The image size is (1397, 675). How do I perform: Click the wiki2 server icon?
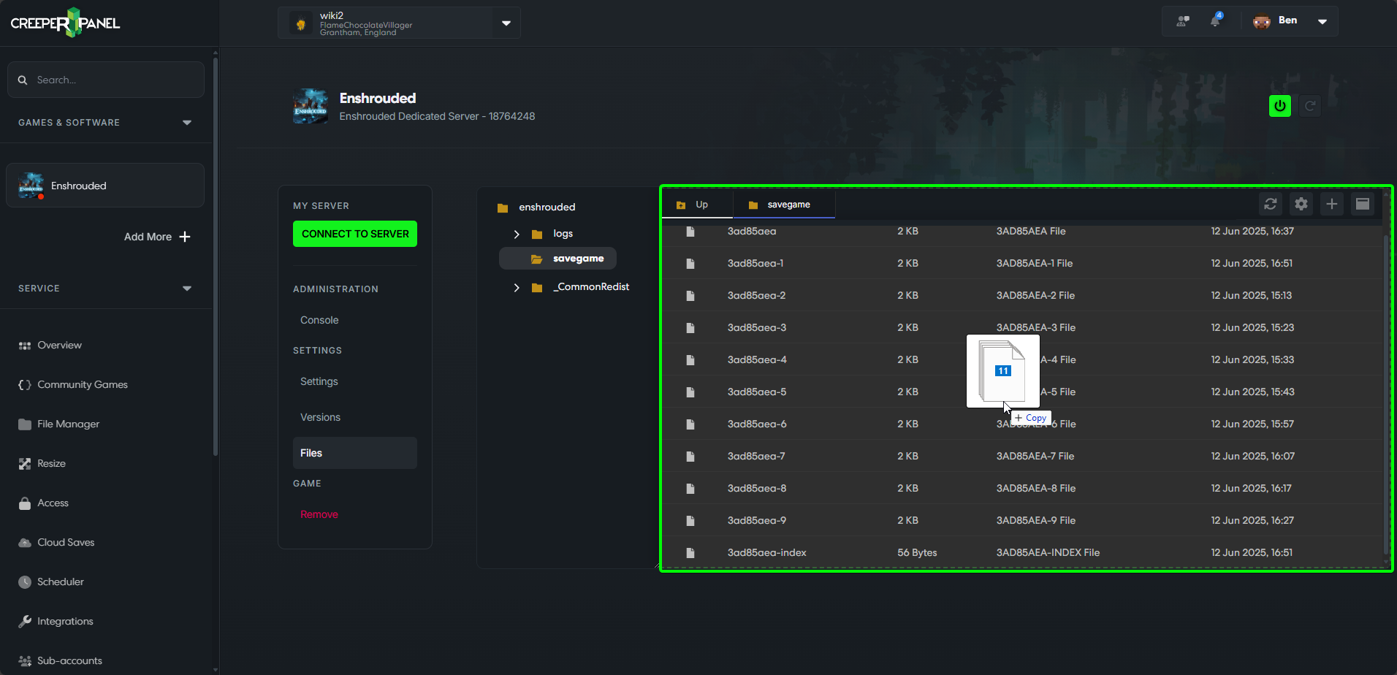(x=300, y=24)
